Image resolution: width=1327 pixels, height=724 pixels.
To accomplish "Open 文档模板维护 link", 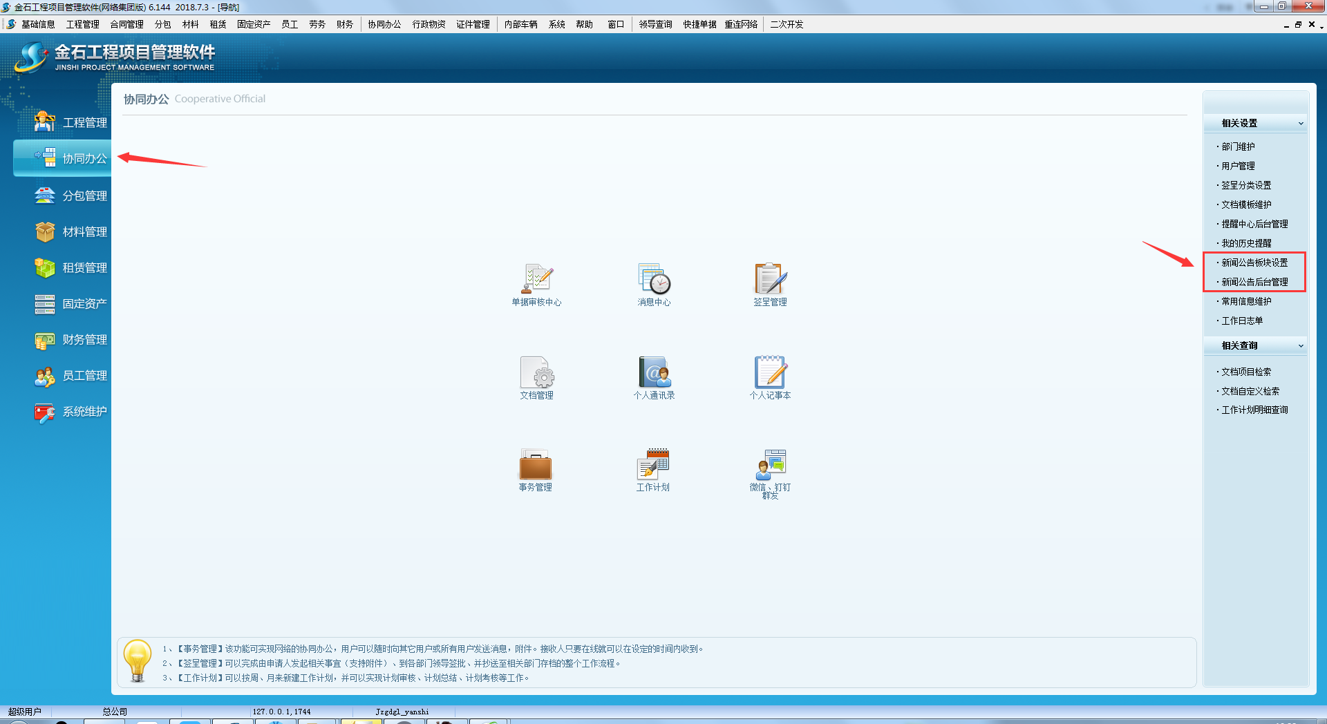I will pos(1246,204).
